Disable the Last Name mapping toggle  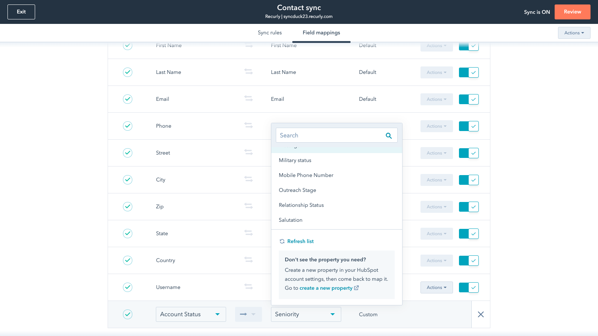click(469, 72)
